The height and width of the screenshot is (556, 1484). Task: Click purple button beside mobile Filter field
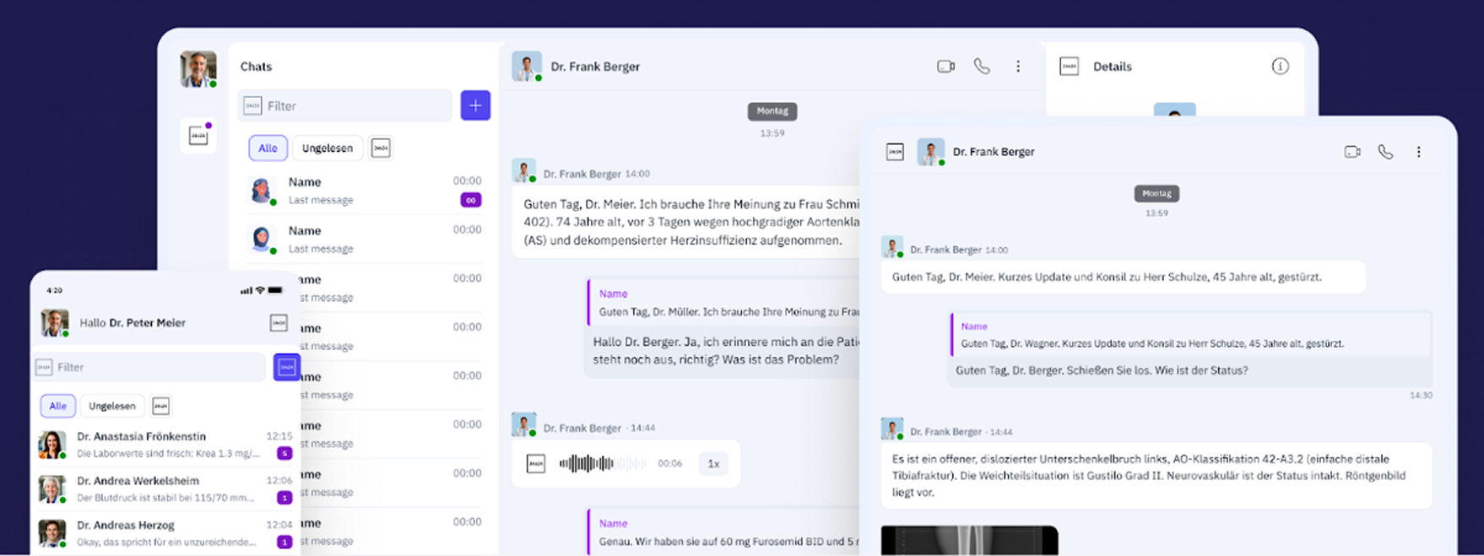click(287, 367)
